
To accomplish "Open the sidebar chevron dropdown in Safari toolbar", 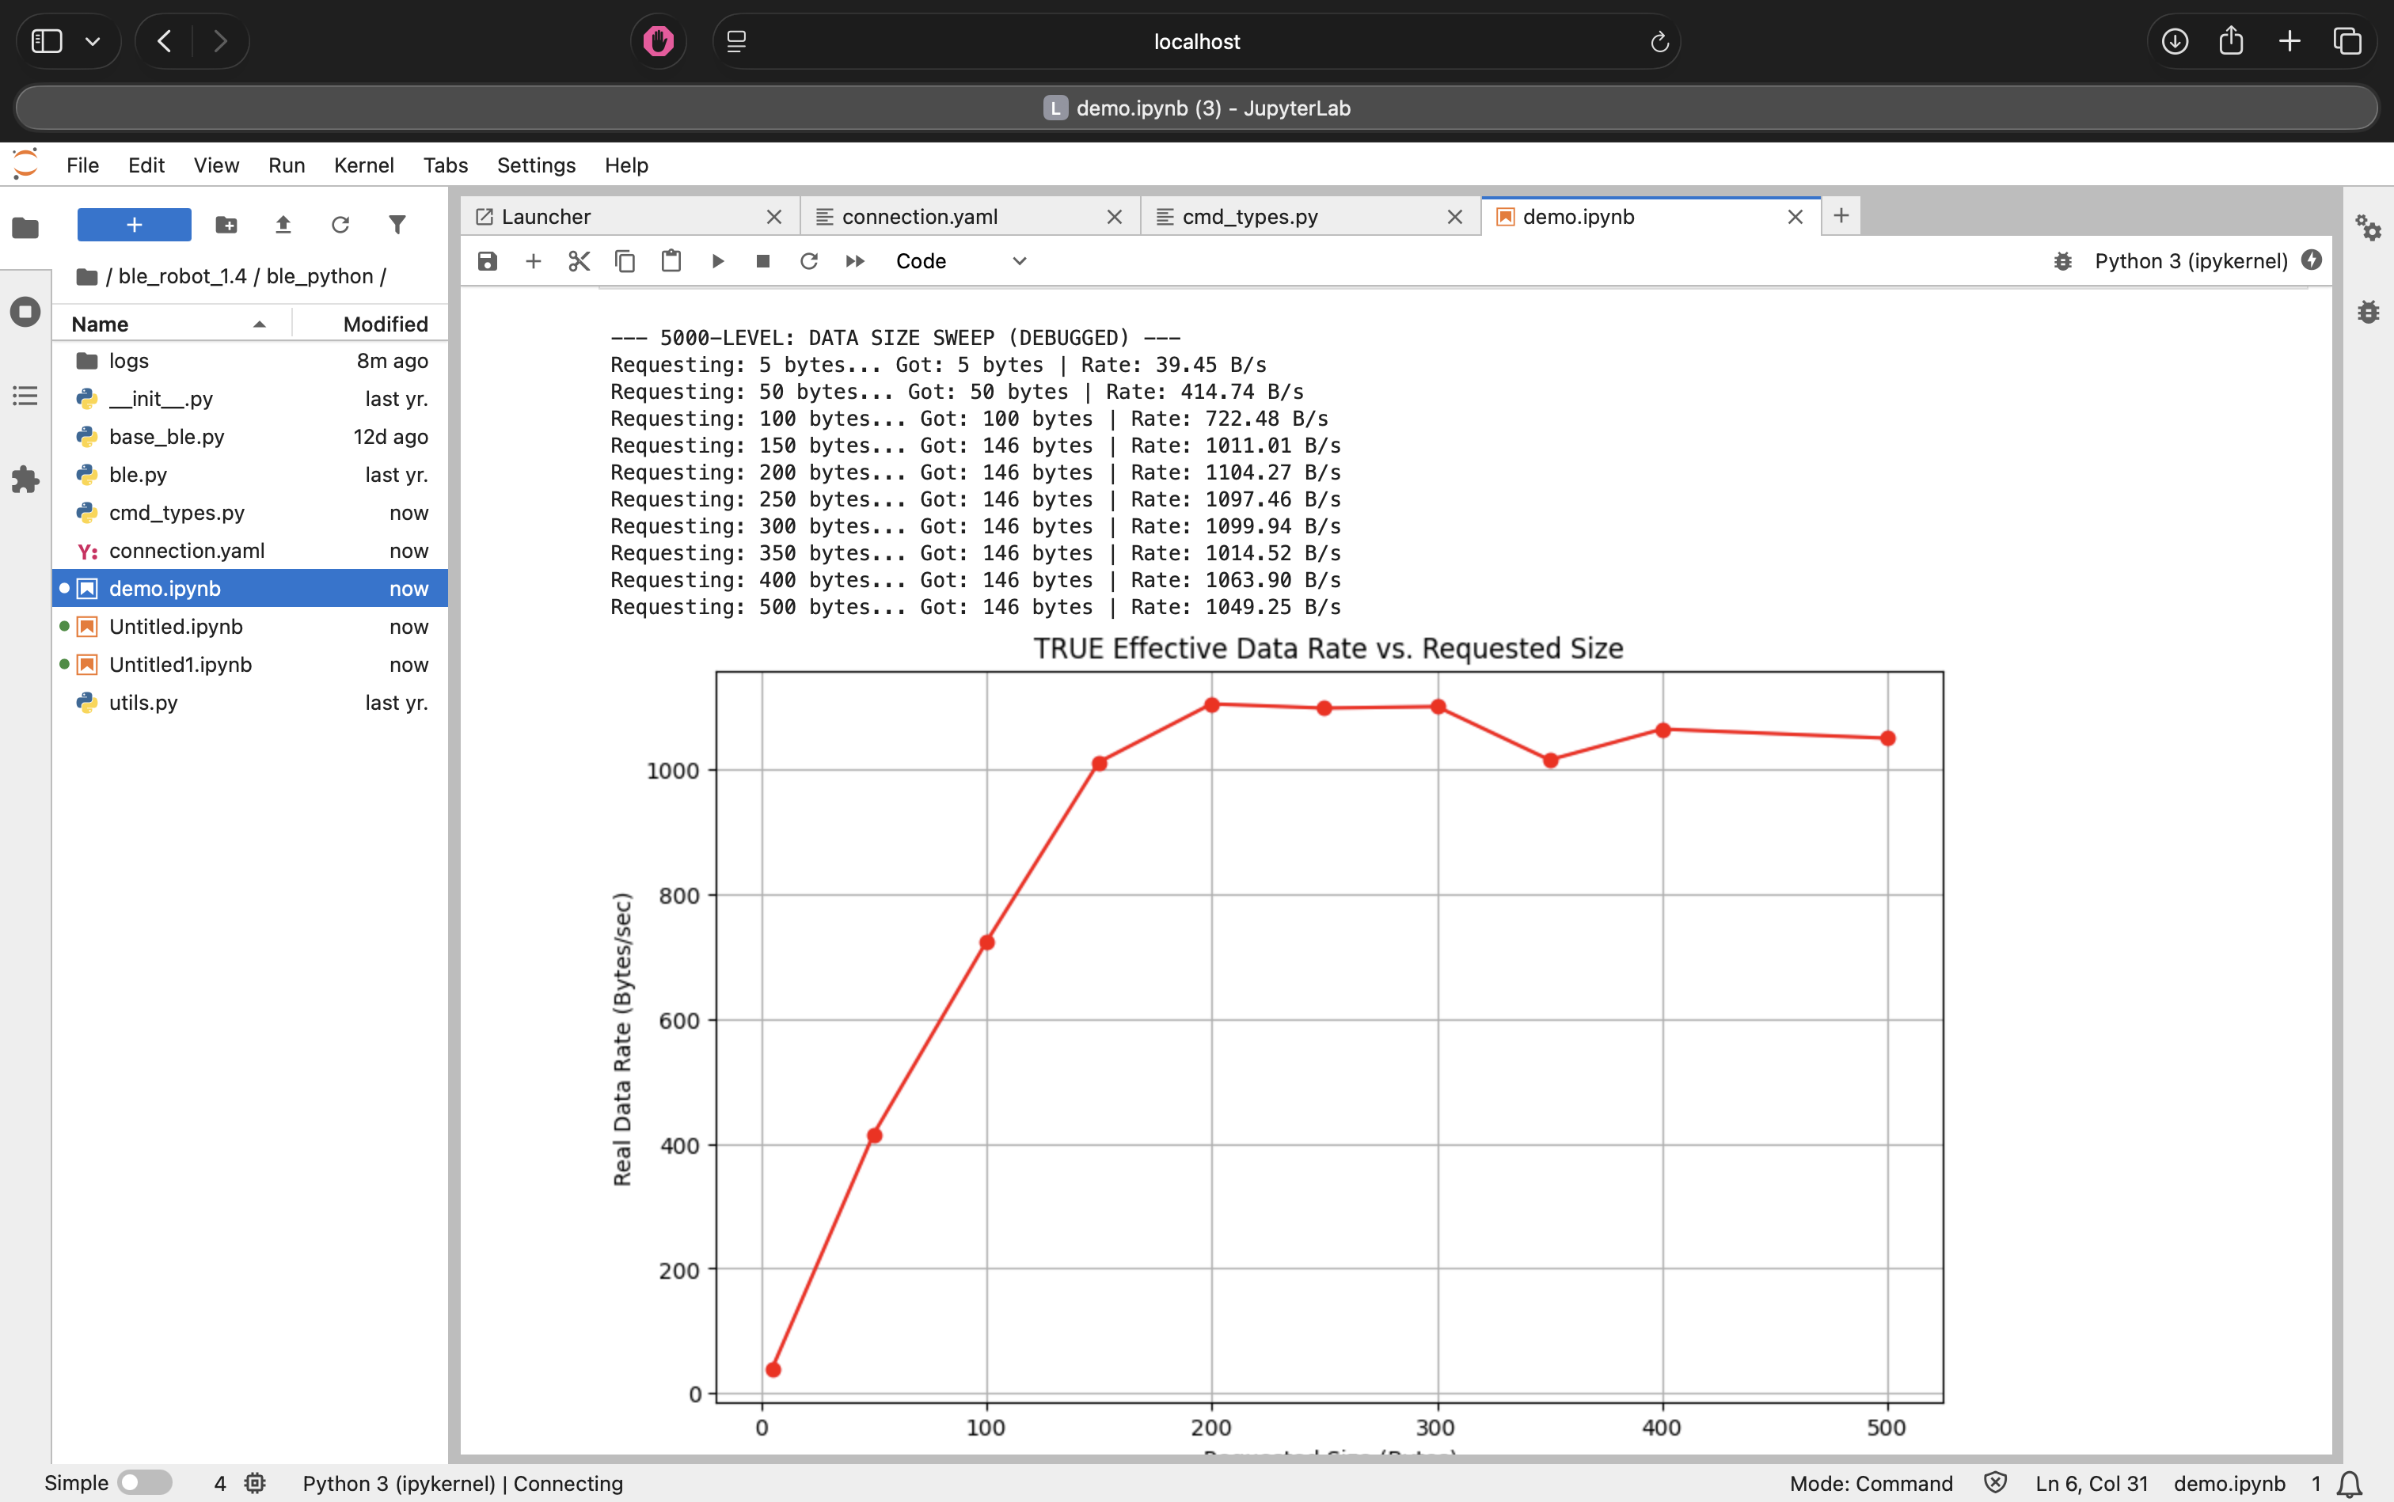I will pyautogui.click(x=93, y=40).
